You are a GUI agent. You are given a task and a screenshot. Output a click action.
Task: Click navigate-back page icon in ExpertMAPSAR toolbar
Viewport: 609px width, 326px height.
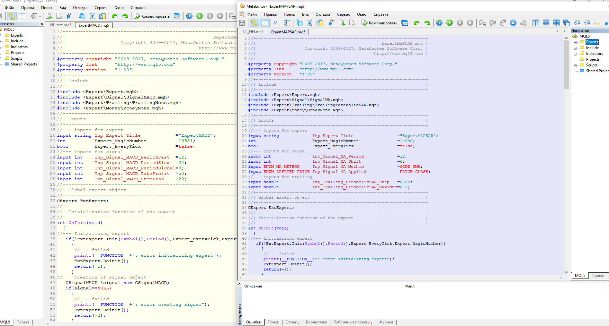point(342,23)
